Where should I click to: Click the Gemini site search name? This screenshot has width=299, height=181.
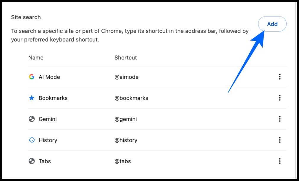(x=48, y=119)
